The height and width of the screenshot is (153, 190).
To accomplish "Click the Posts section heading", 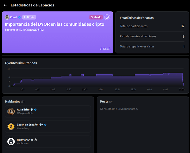I will coord(104,102).
